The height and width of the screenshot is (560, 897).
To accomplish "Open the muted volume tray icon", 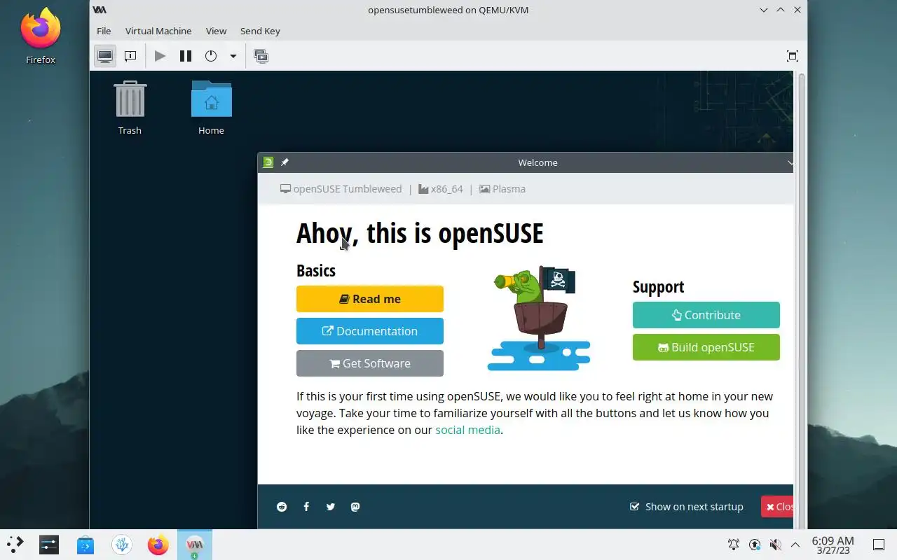I will (775, 545).
